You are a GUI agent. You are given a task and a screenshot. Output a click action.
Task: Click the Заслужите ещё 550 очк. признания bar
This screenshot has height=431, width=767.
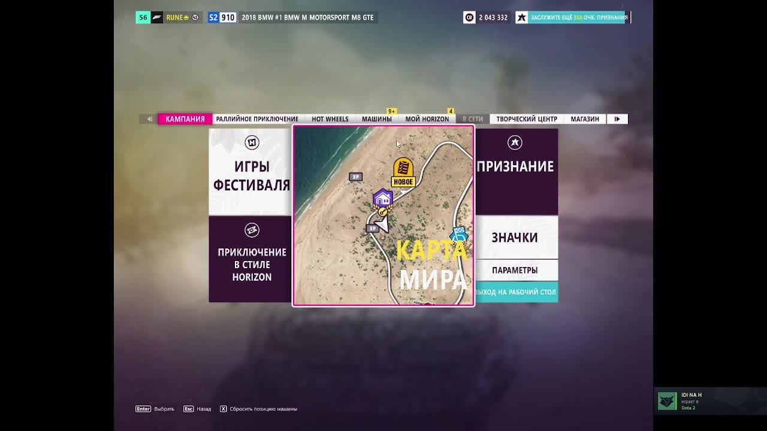click(579, 17)
